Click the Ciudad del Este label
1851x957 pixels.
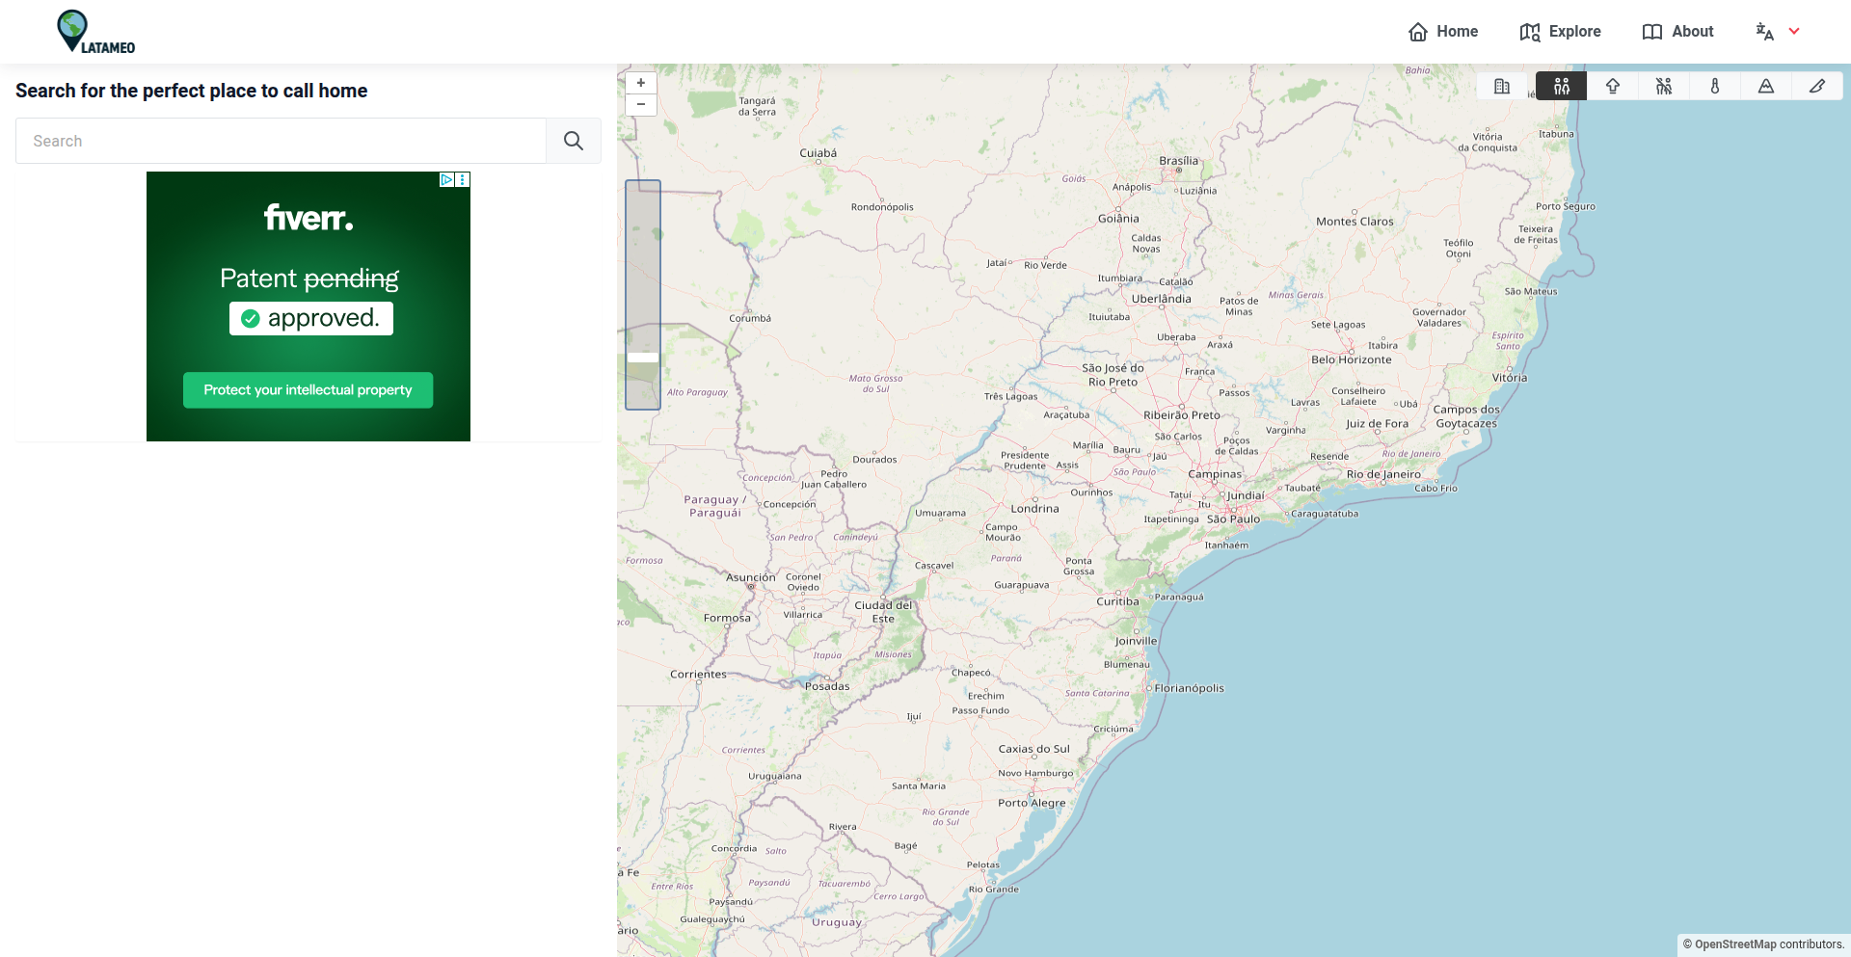pos(883,612)
